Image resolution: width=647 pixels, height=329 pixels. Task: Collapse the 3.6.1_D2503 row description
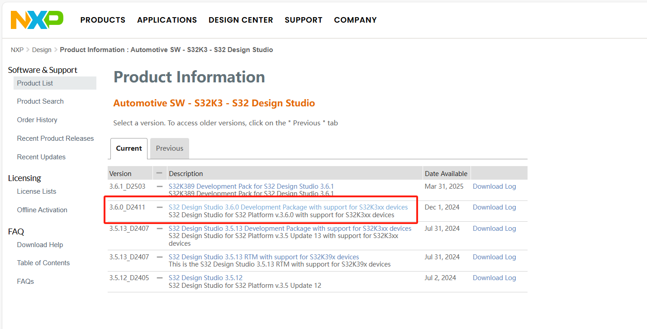tap(159, 186)
